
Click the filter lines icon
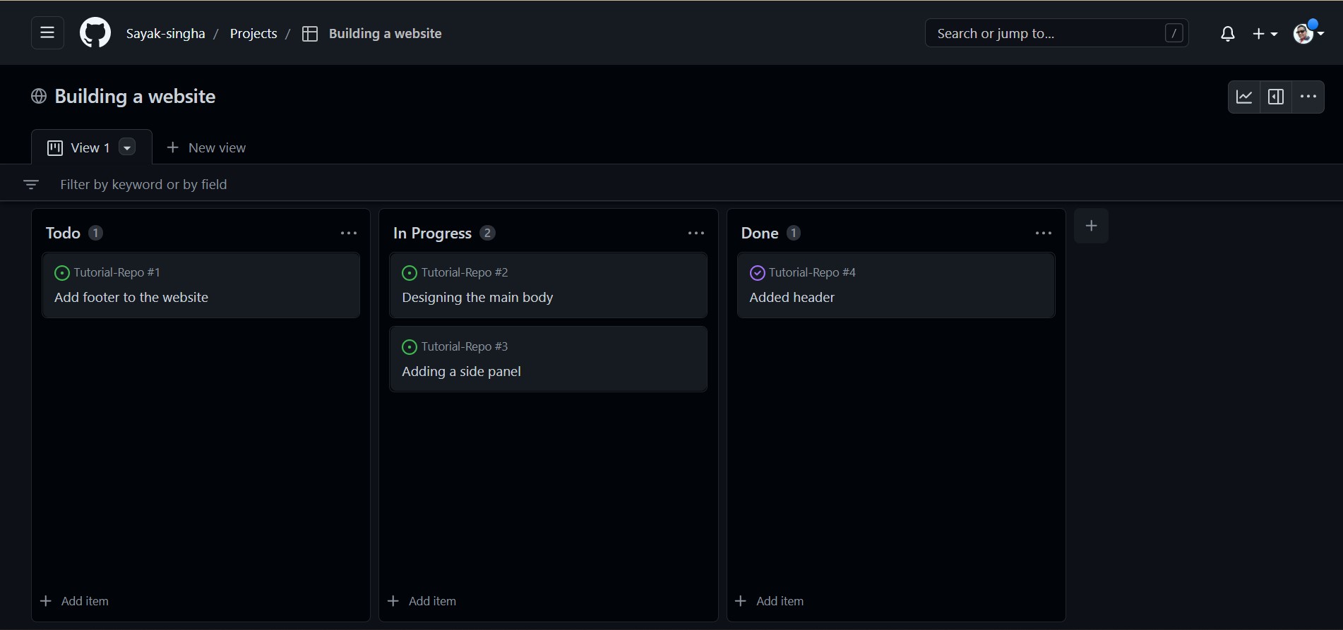[x=30, y=184]
